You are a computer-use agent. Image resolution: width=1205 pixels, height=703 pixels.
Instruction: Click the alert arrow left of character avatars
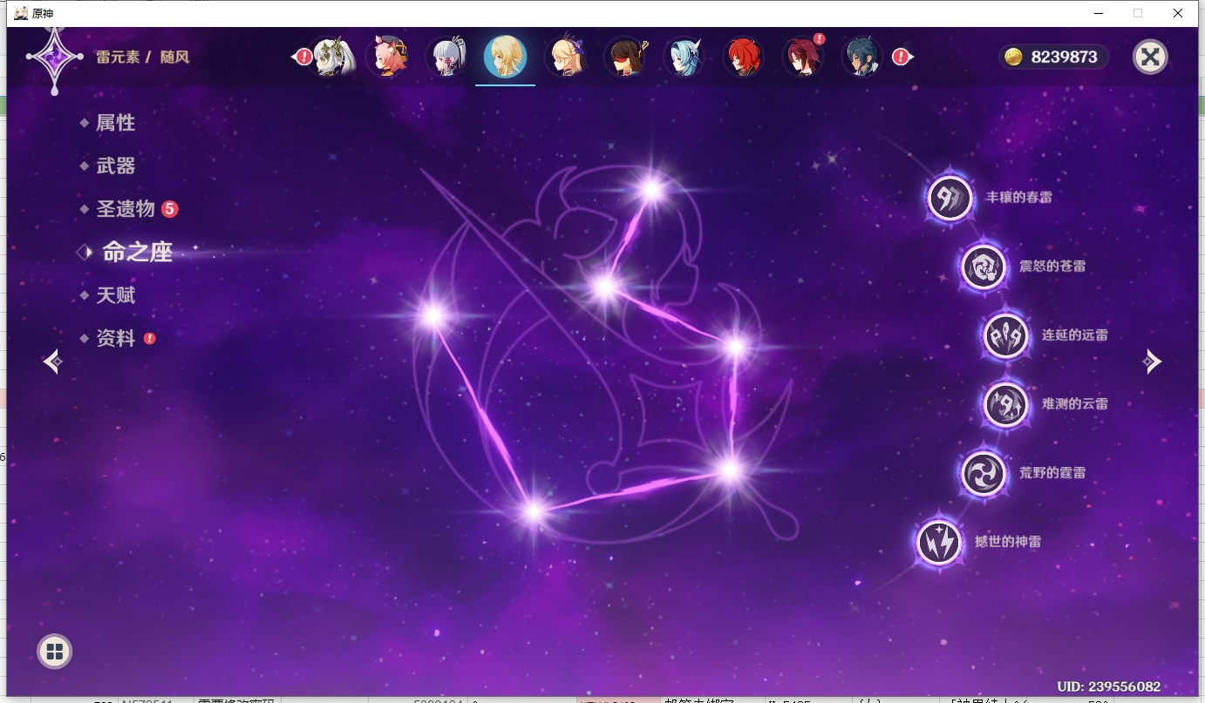pos(302,57)
